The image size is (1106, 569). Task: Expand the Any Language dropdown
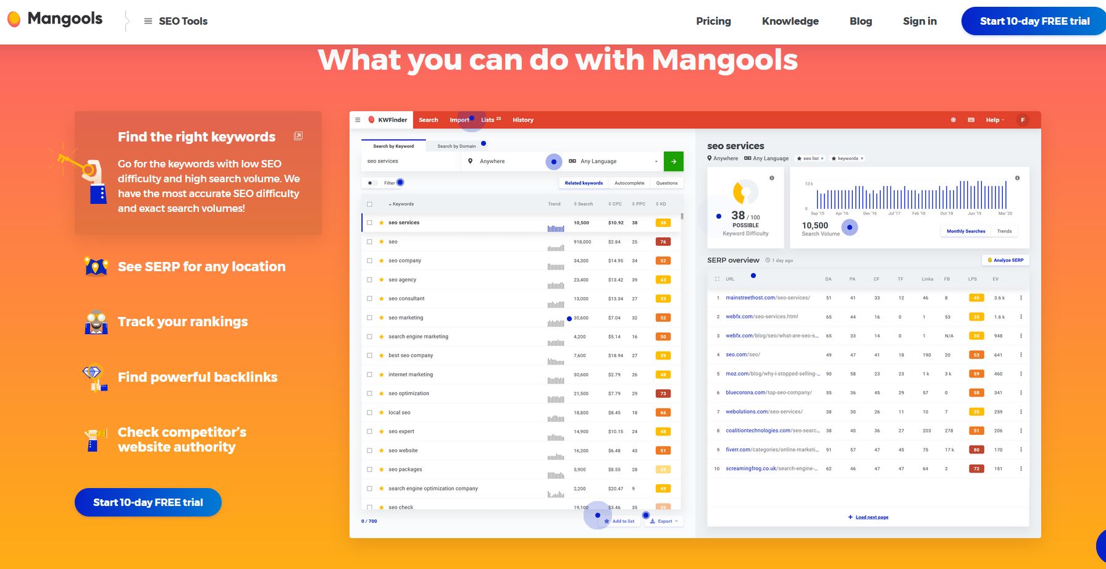pos(614,161)
